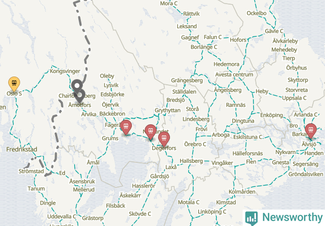This screenshot has height=226, width=325.
Task: Click the Fredrikstad city label
Action: click(x=22, y=149)
